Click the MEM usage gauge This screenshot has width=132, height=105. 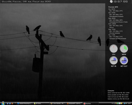click(x=124, y=49)
